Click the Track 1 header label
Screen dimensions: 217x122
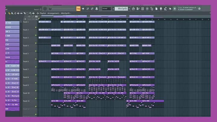coord(26,22)
